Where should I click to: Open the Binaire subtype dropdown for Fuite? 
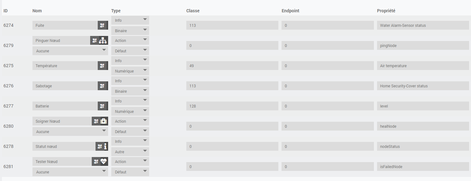click(x=130, y=31)
